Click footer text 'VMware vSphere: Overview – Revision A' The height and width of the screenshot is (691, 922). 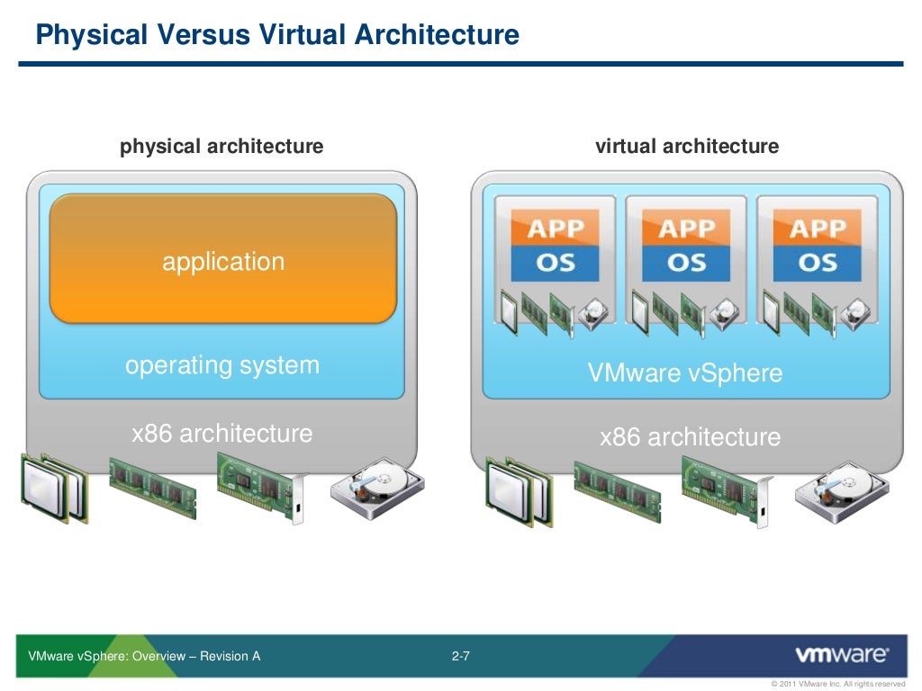[144, 656]
